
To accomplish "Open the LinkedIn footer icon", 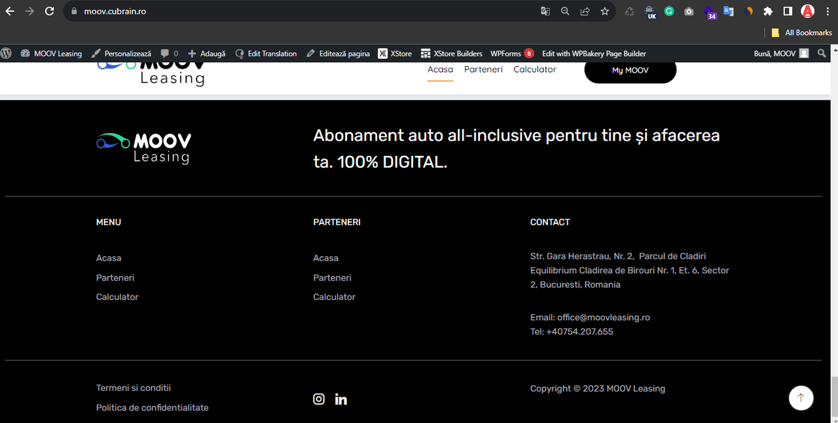I will point(341,399).
